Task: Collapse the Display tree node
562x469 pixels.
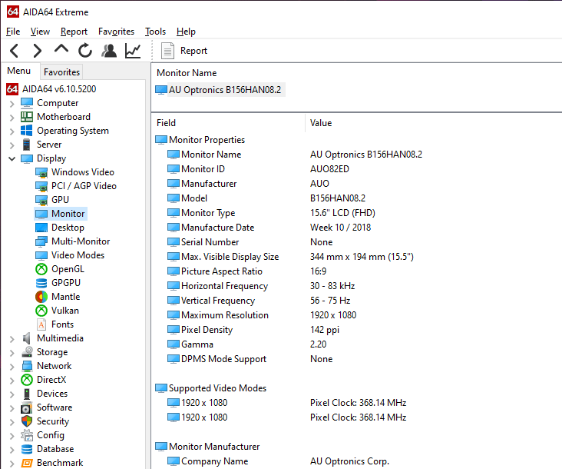Action: click(12, 158)
